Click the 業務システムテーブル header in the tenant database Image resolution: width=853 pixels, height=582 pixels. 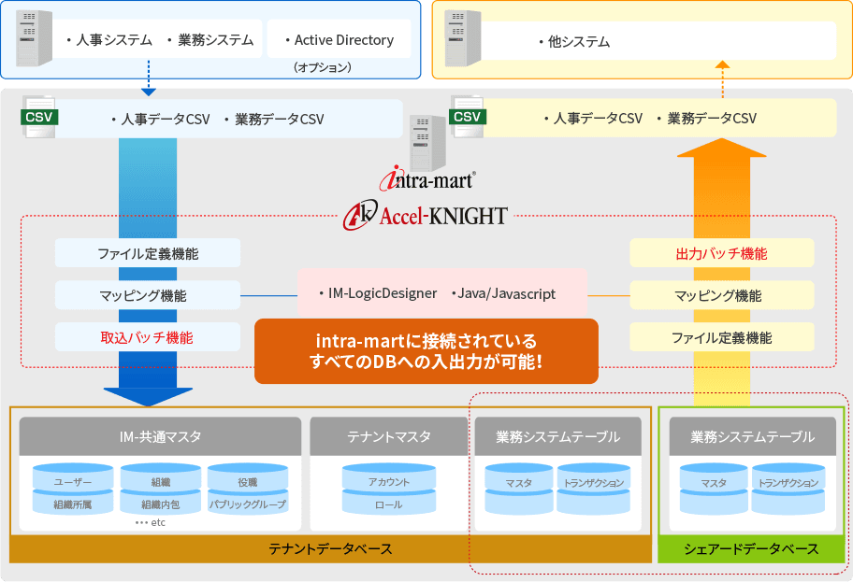(x=557, y=436)
